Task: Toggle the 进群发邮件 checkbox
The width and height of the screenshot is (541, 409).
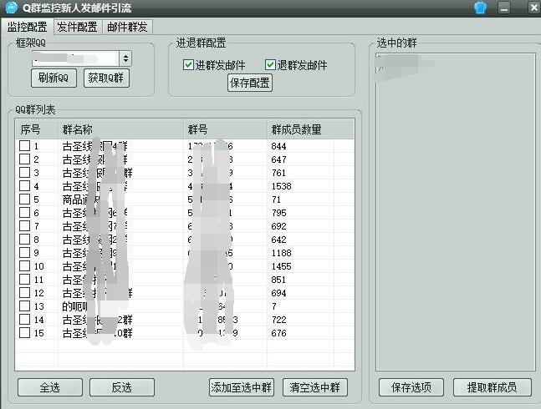Action: 188,65
